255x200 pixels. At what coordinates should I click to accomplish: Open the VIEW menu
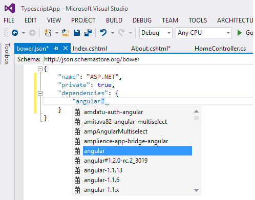pyautogui.click(x=54, y=20)
